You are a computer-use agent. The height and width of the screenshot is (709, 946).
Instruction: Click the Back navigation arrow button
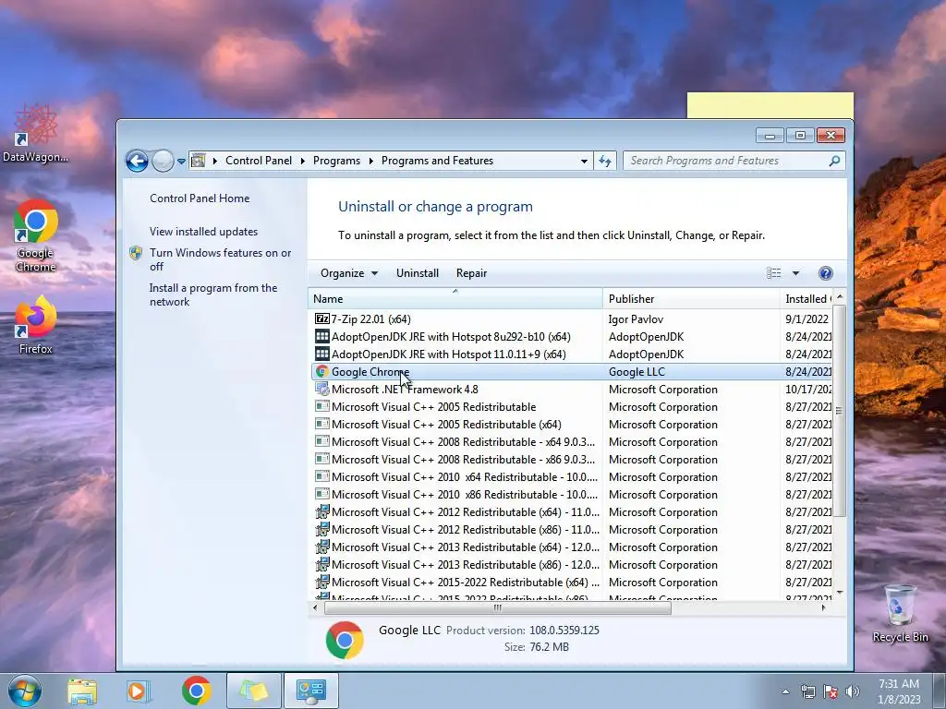click(x=137, y=161)
